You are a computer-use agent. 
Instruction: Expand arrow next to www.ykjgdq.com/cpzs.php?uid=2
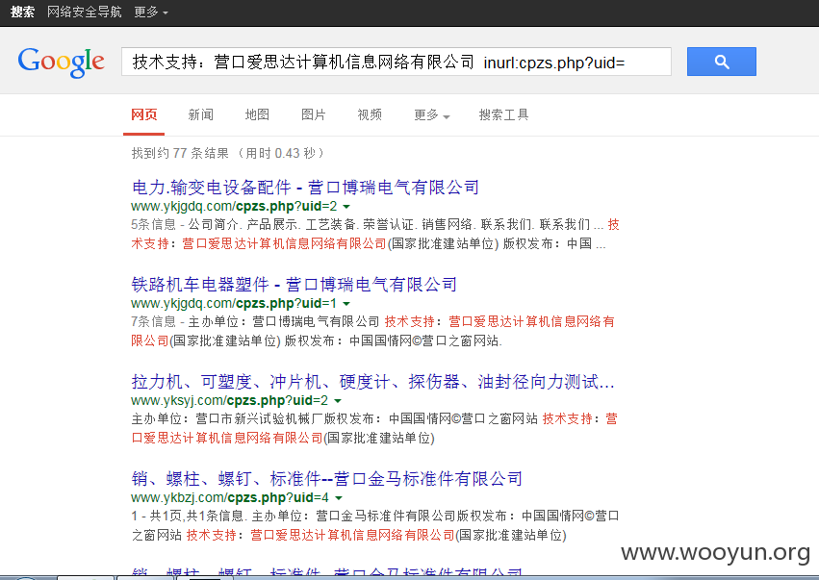pyautogui.click(x=346, y=207)
